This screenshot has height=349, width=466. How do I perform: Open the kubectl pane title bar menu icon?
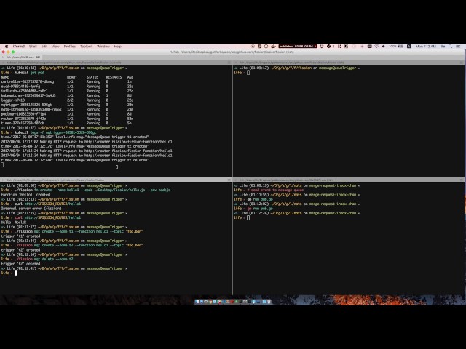coord(229,63)
